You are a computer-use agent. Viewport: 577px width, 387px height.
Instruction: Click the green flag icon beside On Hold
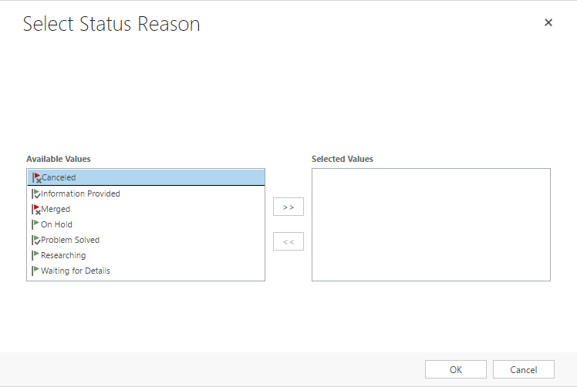click(35, 224)
